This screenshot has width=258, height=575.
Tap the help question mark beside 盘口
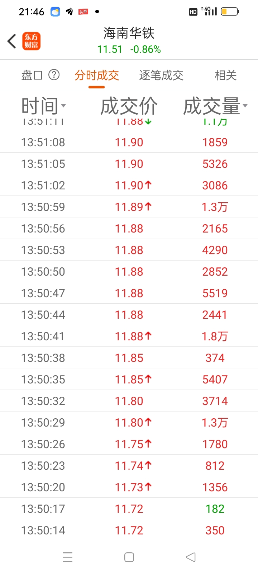pos(54,75)
